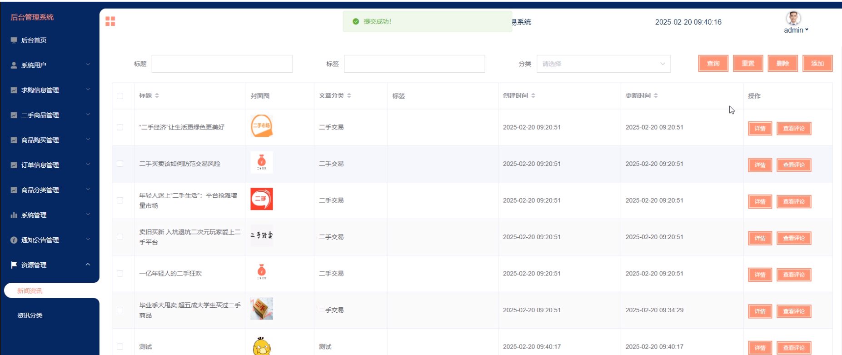The width and height of the screenshot is (842, 355).
Task: Click the 订单信息管理 sidebar icon
Action: pos(14,165)
